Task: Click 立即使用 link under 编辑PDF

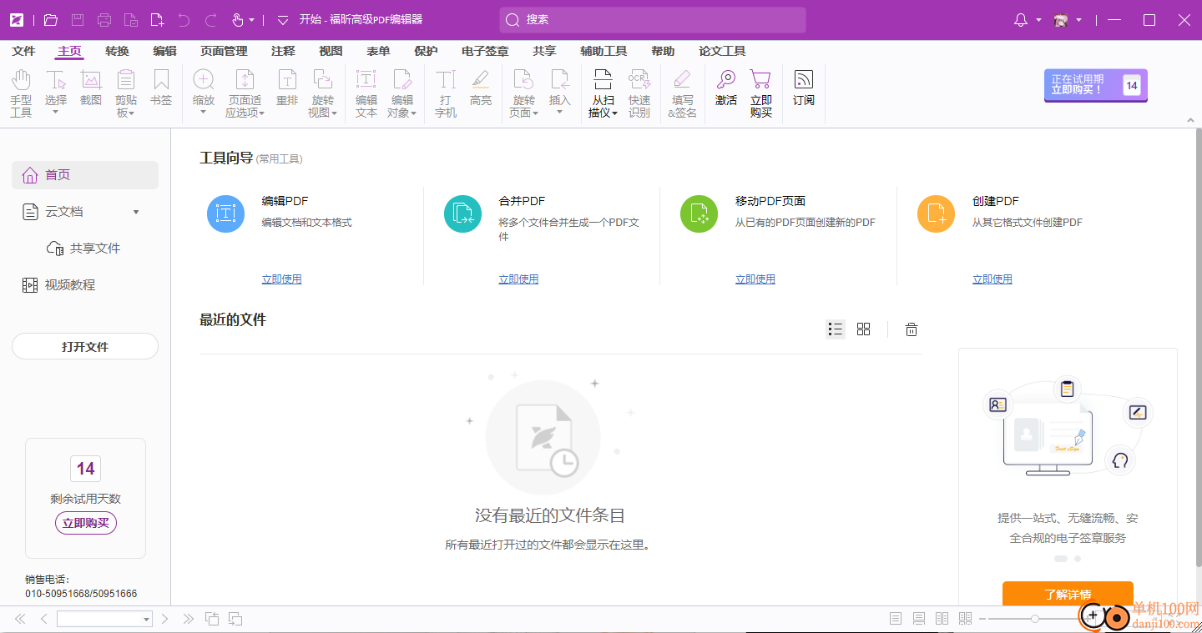Action: click(x=281, y=279)
